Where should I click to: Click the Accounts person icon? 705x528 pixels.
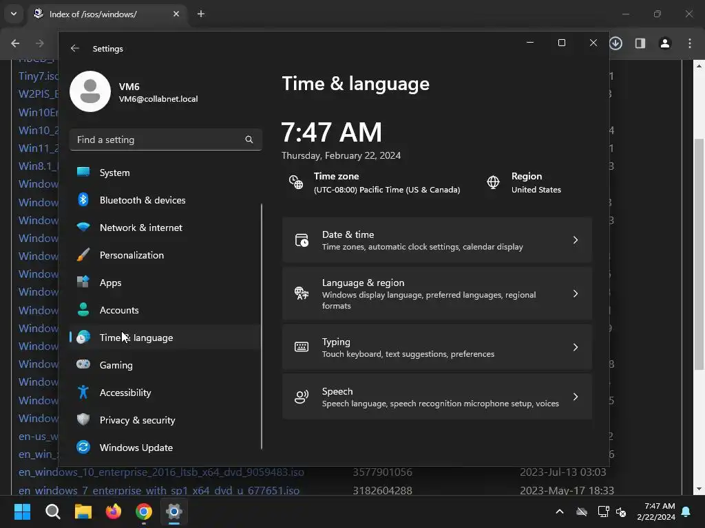tap(83, 310)
